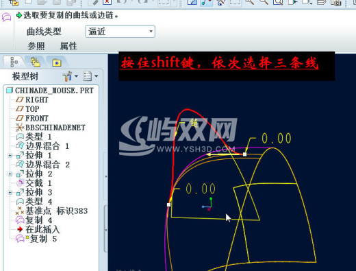
Task: Click the 类型 1 style feature icon
Action: click(x=20, y=137)
